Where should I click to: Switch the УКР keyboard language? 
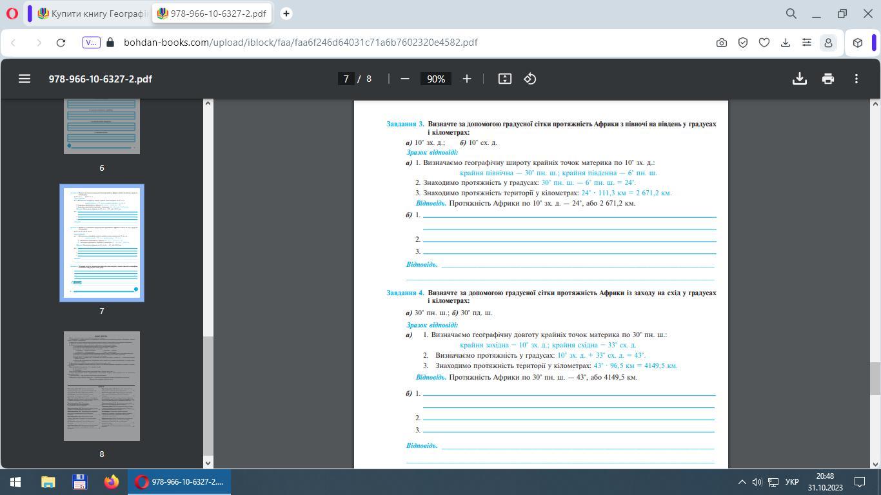793,482
